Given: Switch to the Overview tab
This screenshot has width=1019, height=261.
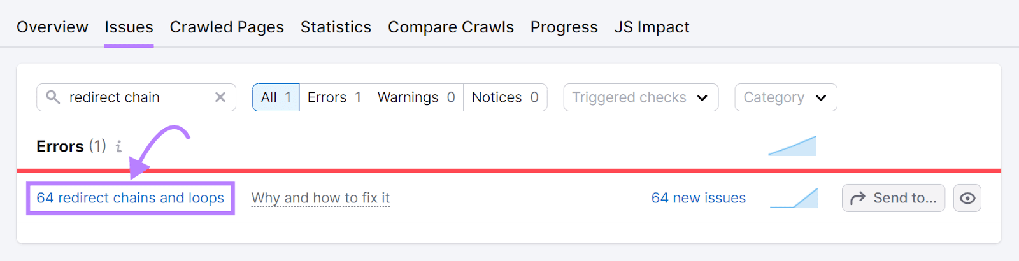Looking at the screenshot, I should click(x=52, y=27).
